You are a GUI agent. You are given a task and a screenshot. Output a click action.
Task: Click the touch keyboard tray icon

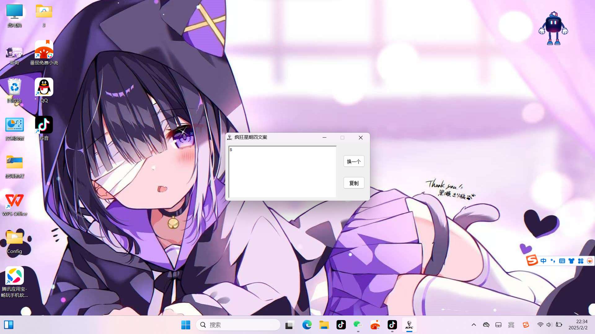(499, 325)
